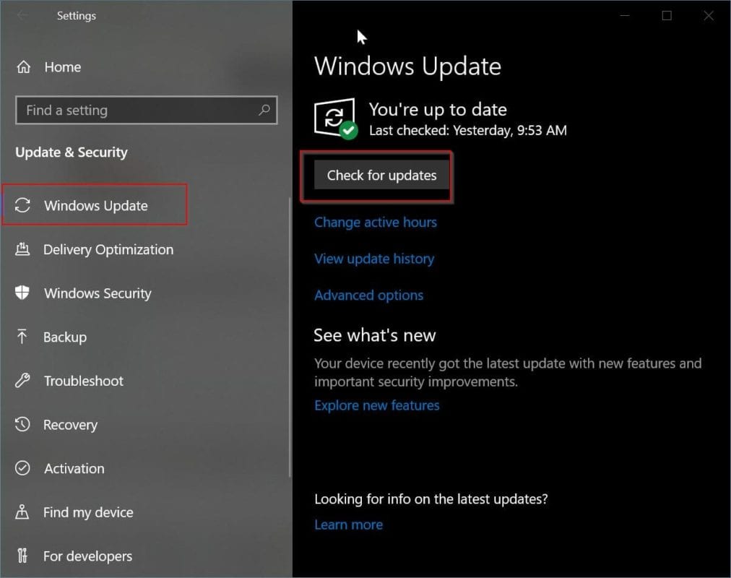731x578 pixels.
Task: Open Advanced options
Action: [368, 295]
